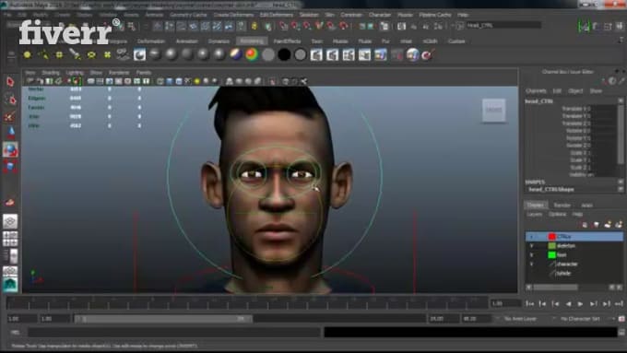Click the four-view layout icon in sidebar

[10, 239]
